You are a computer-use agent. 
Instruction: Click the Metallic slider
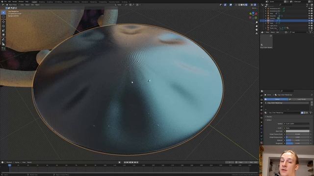pos(298,140)
